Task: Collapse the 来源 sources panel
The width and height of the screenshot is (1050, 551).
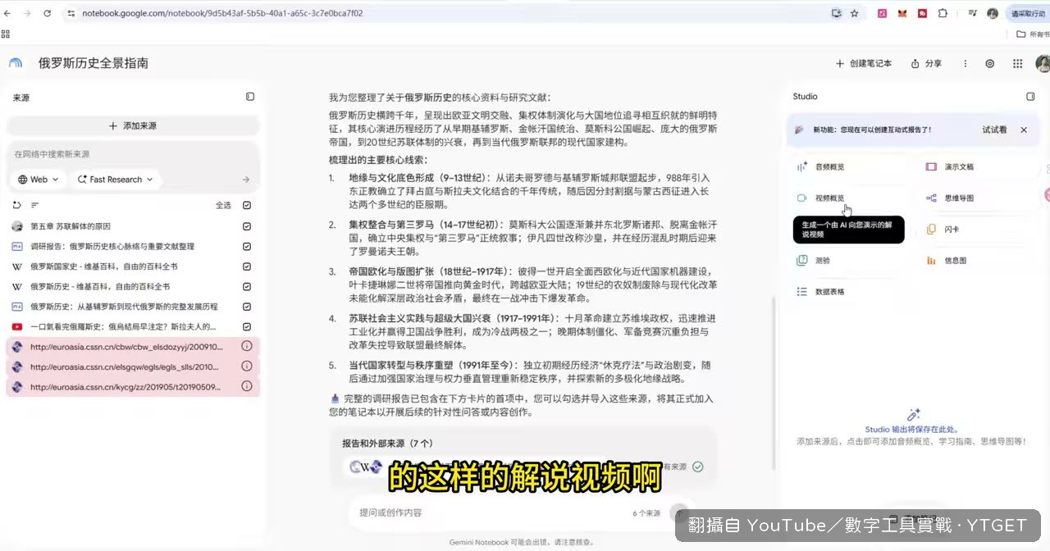Action: click(250, 97)
